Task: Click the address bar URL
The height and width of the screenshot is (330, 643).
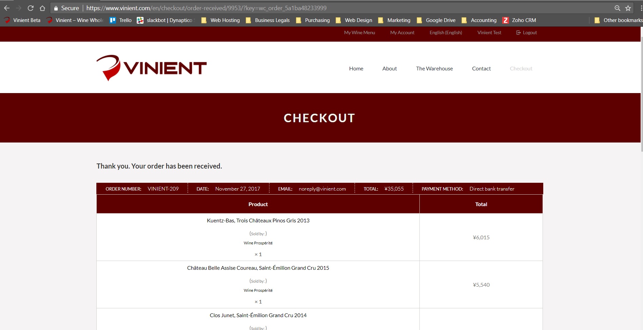Action: [x=206, y=8]
